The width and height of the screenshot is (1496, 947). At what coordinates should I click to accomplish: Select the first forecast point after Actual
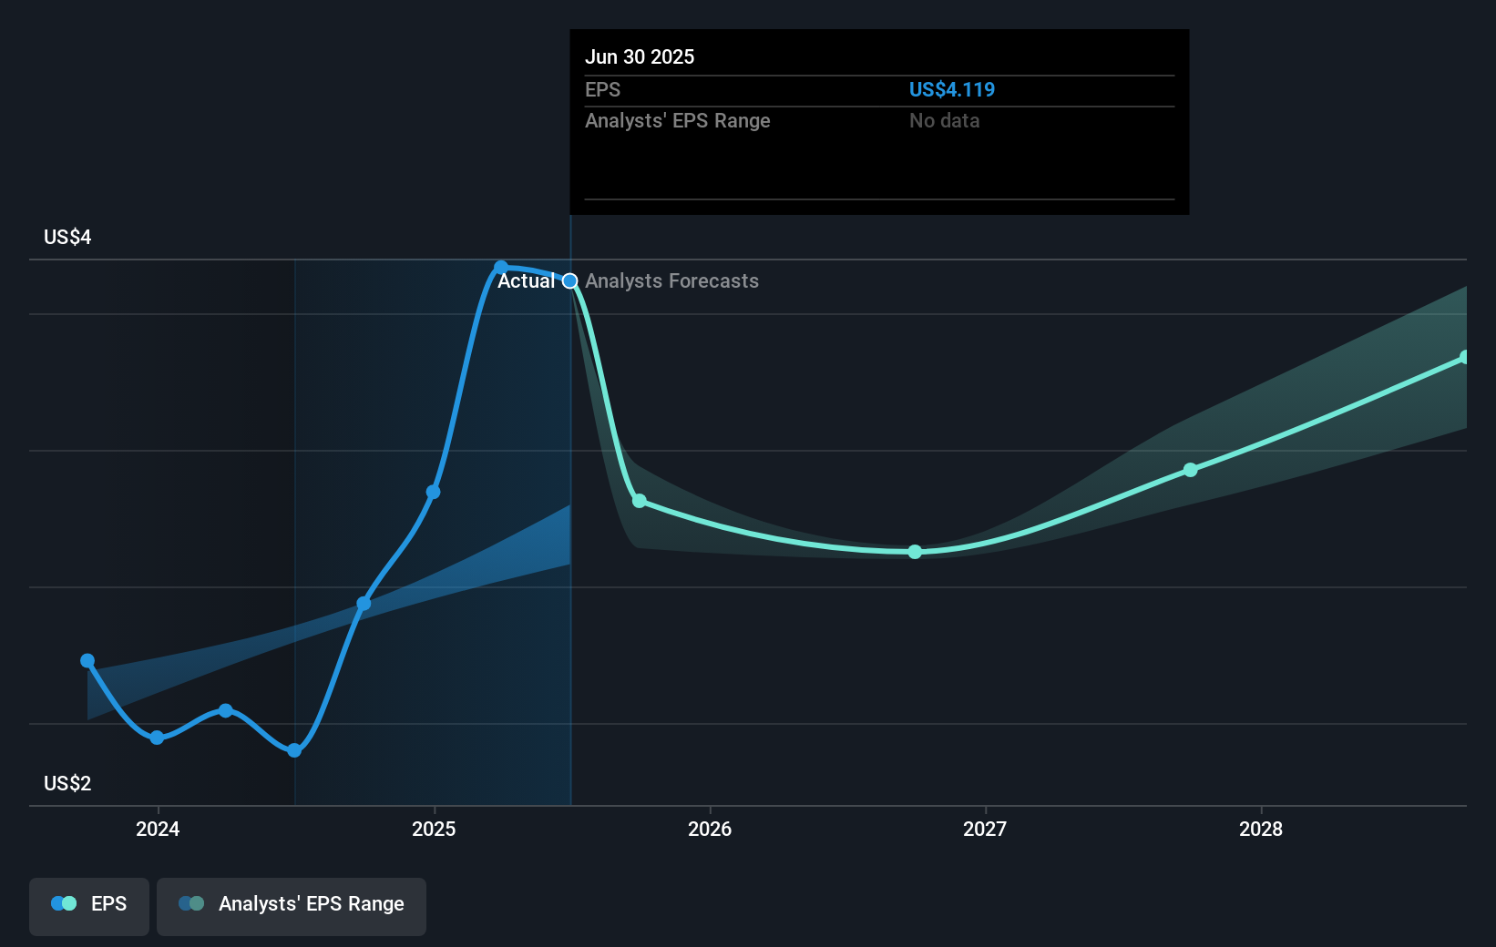click(x=640, y=501)
